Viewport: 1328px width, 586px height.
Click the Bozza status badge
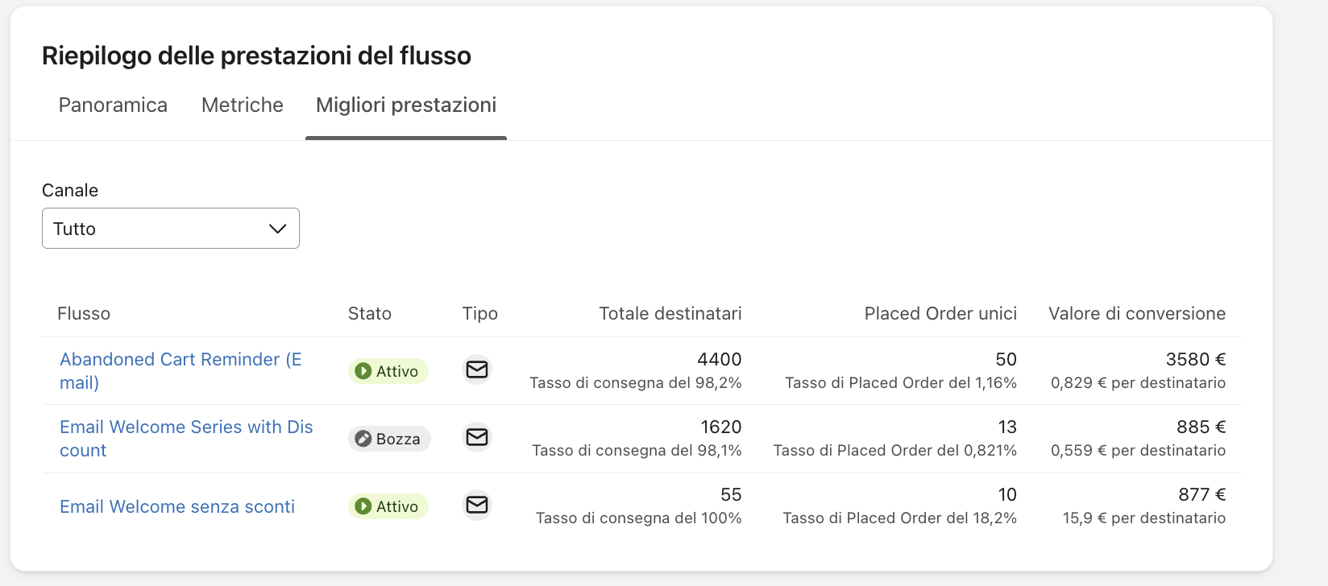click(389, 439)
